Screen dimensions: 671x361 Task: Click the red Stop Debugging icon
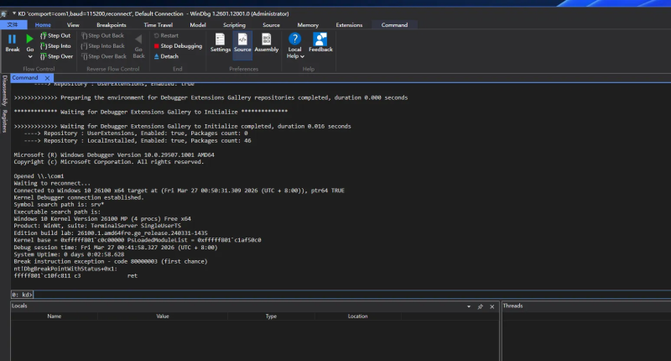[157, 46]
